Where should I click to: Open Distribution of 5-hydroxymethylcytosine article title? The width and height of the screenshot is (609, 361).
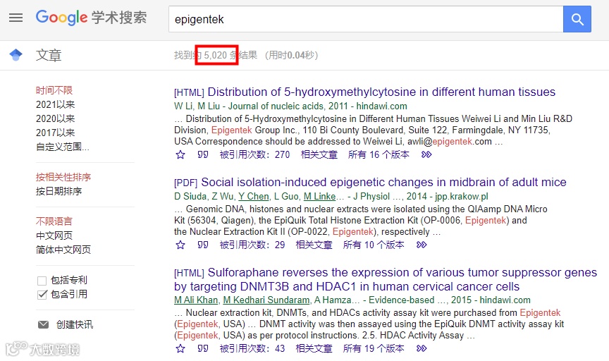[x=381, y=92]
